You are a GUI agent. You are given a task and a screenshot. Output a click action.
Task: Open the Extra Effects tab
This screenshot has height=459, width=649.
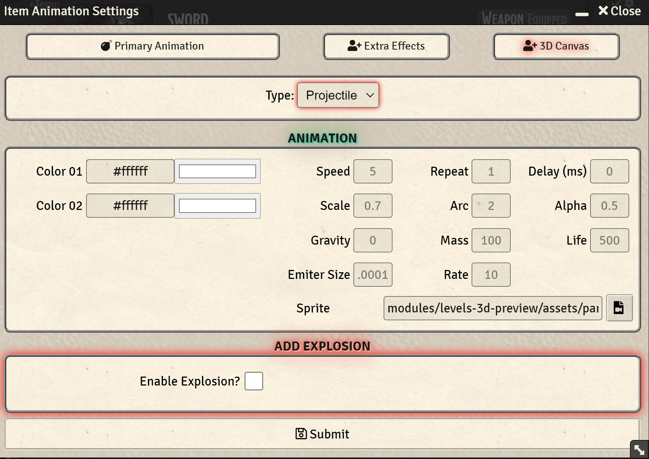(386, 46)
